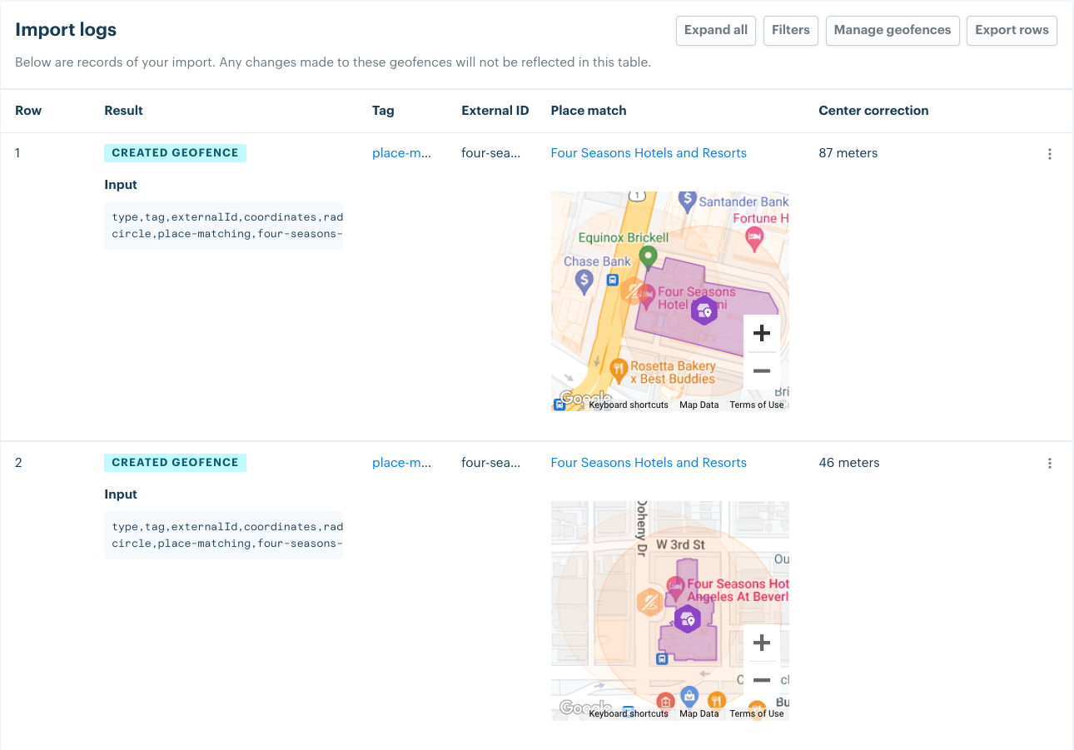
Task: Zoom in on the Miami map
Action: 761,334
